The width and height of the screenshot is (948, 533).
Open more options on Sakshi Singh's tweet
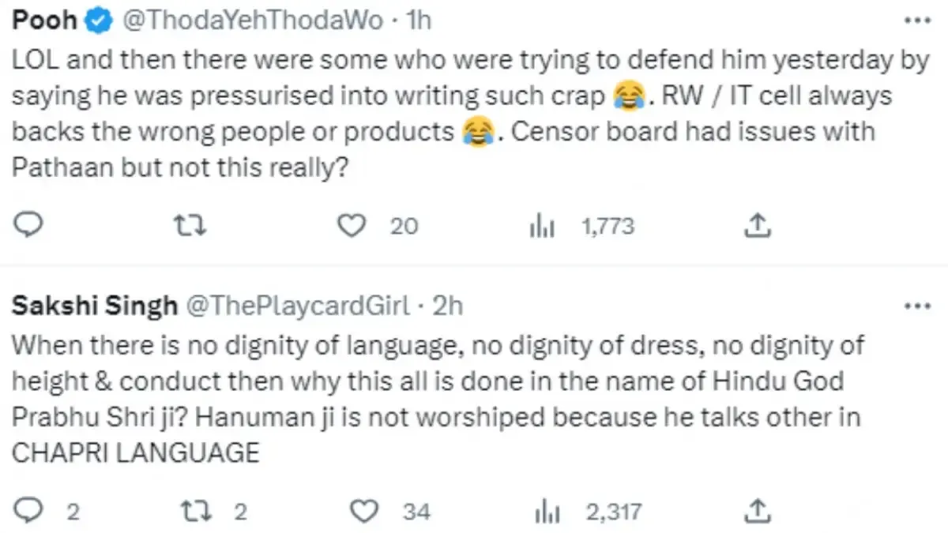(x=917, y=306)
